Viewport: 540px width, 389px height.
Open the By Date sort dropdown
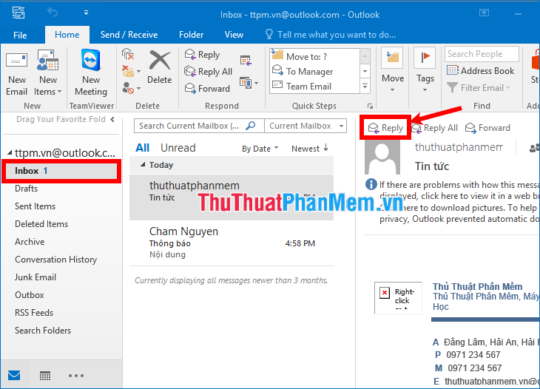(x=260, y=149)
